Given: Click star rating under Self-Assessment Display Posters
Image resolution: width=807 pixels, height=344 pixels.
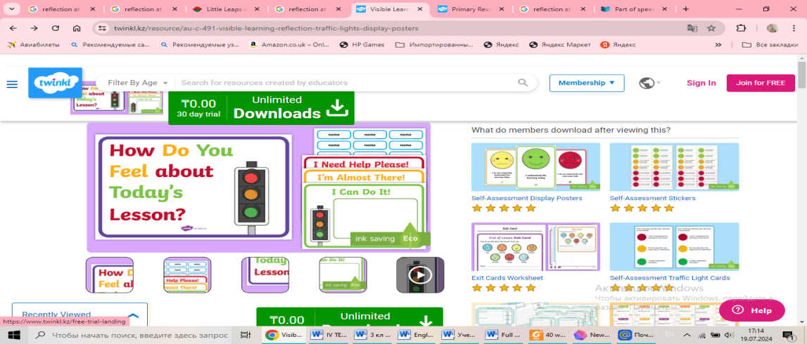Looking at the screenshot, I should click(x=504, y=208).
